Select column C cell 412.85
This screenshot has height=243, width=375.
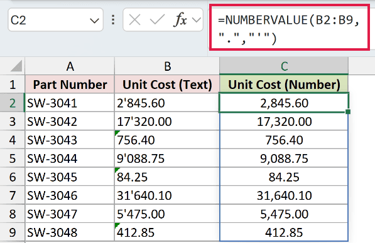[284, 232]
